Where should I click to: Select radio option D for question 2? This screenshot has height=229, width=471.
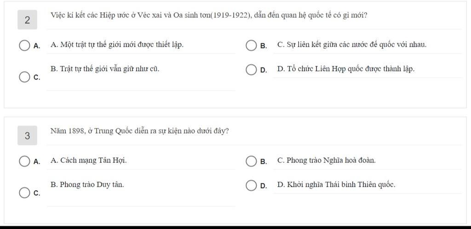pyautogui.click(x=251, y=70)
